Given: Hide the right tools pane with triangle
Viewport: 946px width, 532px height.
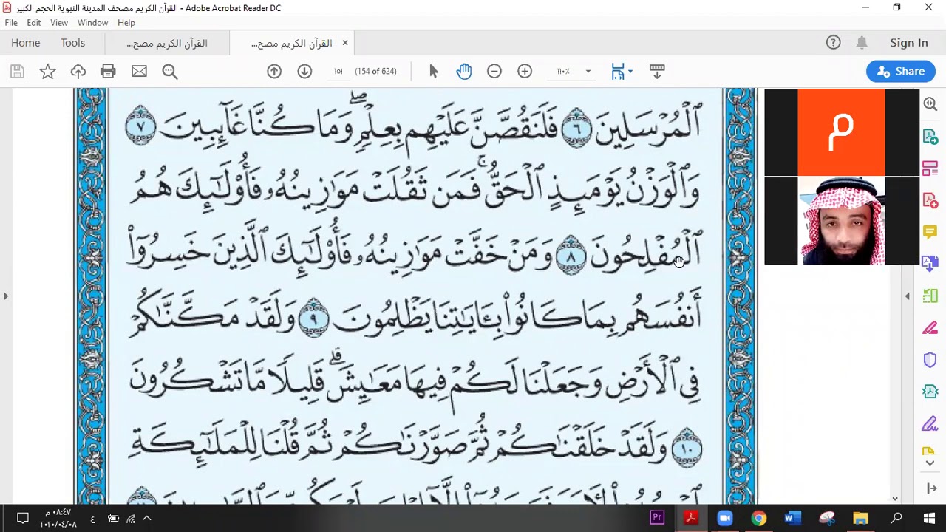Looking at the screenshot, I should coord(908,296).
